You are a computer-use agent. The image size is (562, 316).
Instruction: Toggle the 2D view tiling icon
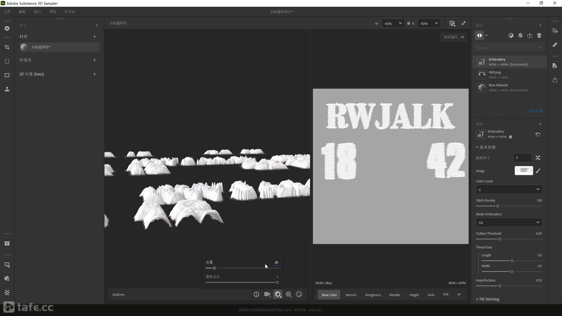452,23
